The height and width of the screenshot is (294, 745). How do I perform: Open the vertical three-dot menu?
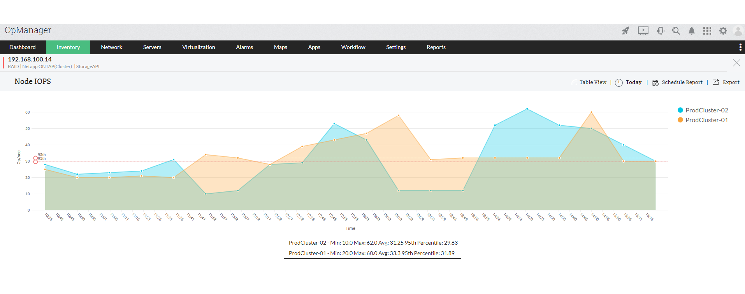(x=740, y=47)
